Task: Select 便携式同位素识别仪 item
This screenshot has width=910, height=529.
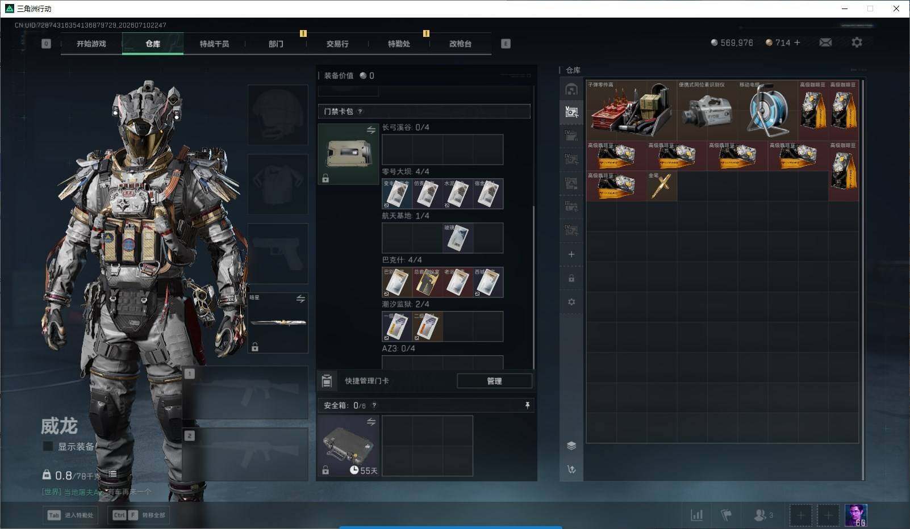Action: [706, 111]
